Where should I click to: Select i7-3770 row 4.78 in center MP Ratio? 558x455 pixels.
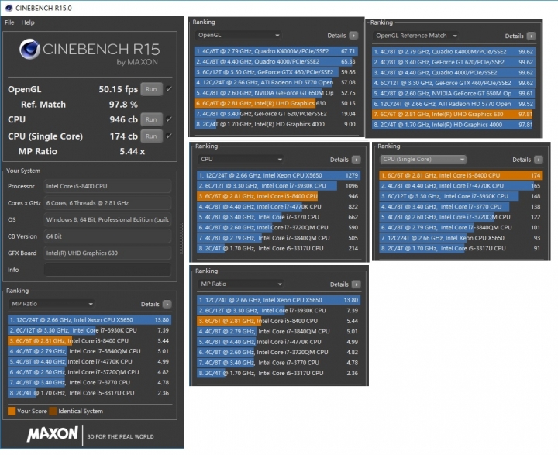point(279,363)
